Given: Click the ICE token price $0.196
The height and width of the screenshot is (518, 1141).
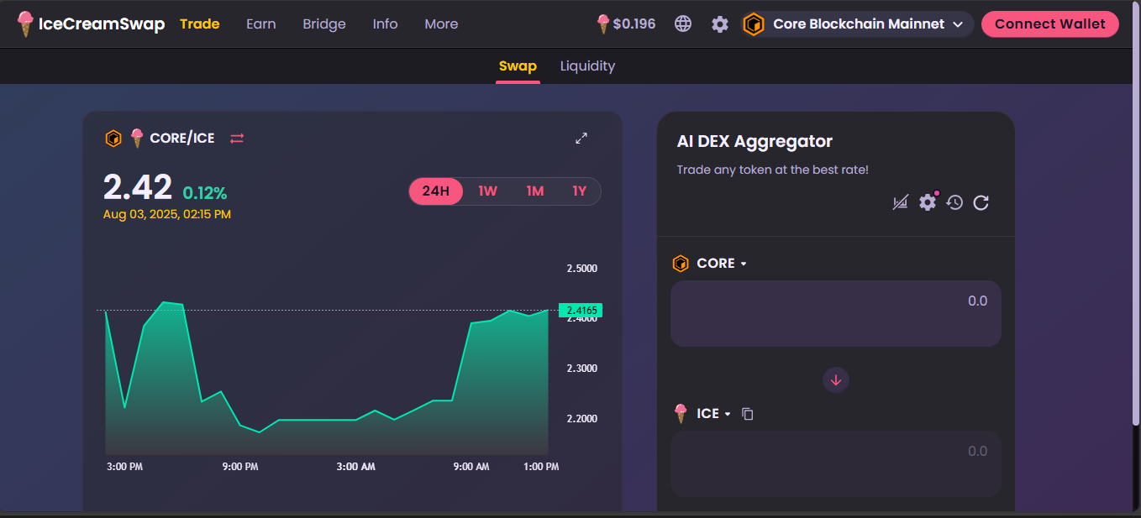Looking at the screenshot, I should [626, 24].
